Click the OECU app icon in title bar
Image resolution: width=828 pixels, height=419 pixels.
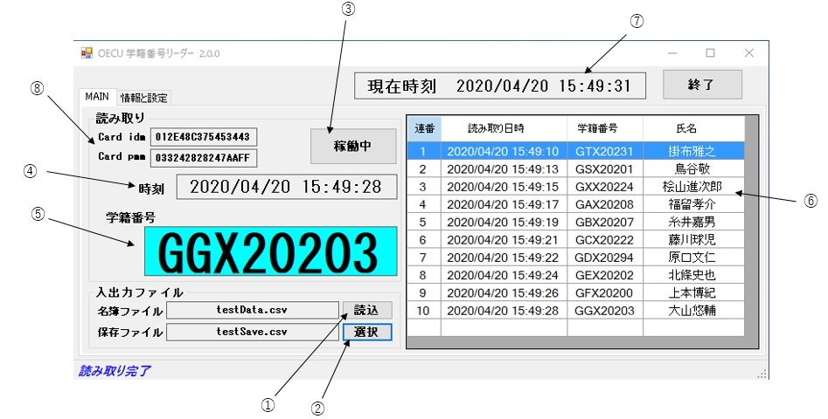(x=87, y=53)
